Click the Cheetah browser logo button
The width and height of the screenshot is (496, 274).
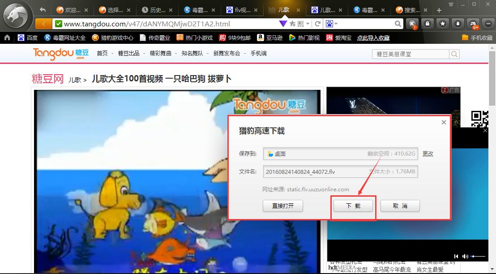(17, 17)
